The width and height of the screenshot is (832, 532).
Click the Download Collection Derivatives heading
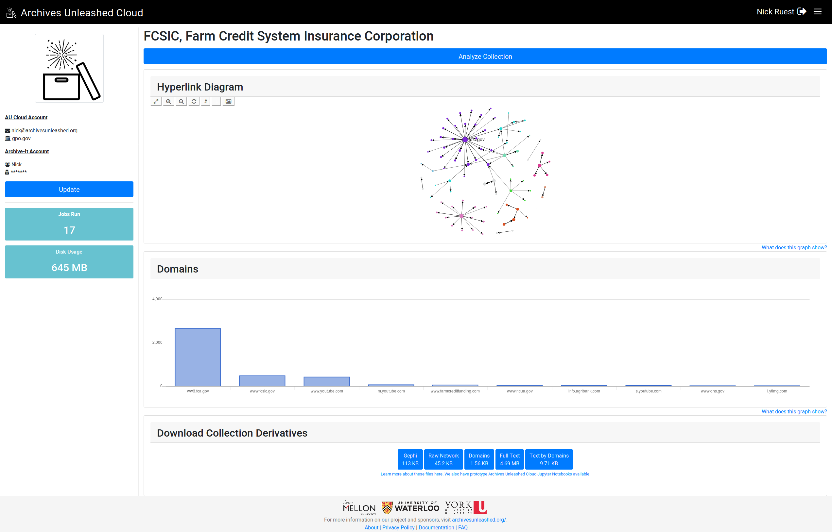tap(232, 433)
